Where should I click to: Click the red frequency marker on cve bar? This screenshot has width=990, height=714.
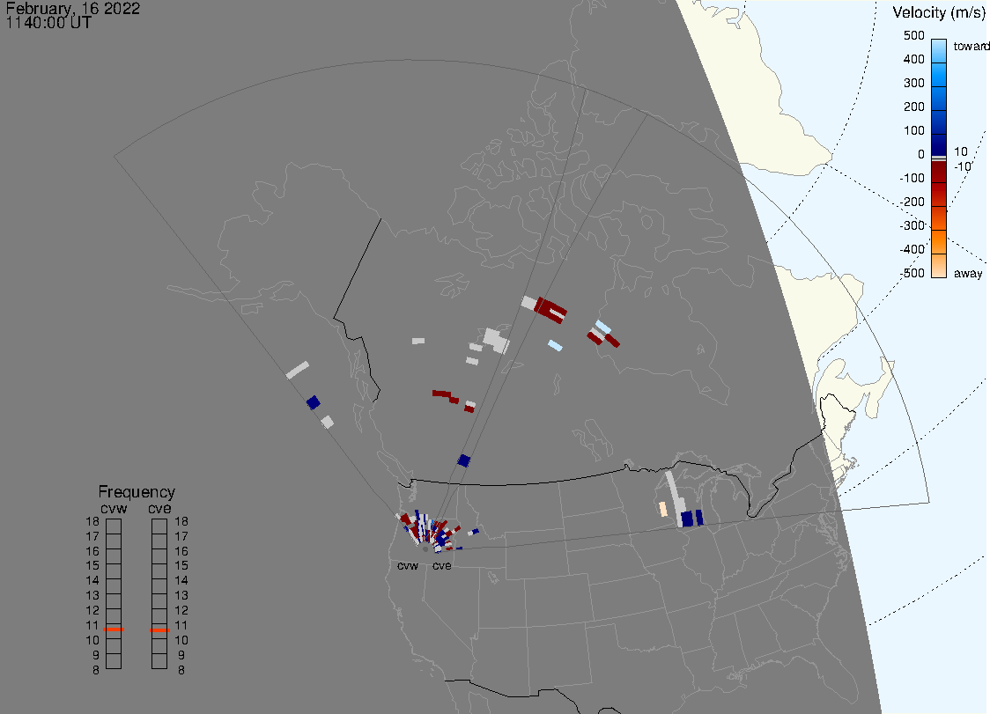[x=159, y=630]
